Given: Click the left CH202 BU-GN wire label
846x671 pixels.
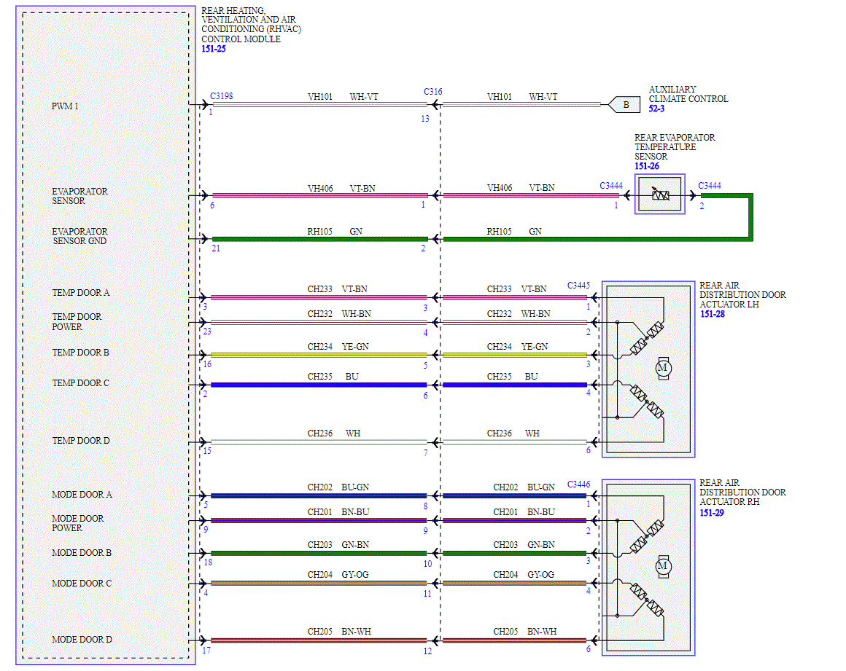Looking at the screenshot, I should tap(338, 487).
